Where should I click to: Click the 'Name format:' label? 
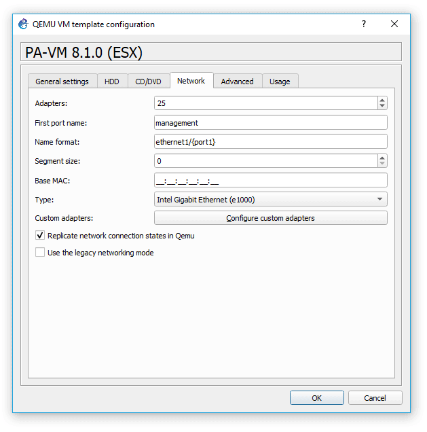pos(57,142)
